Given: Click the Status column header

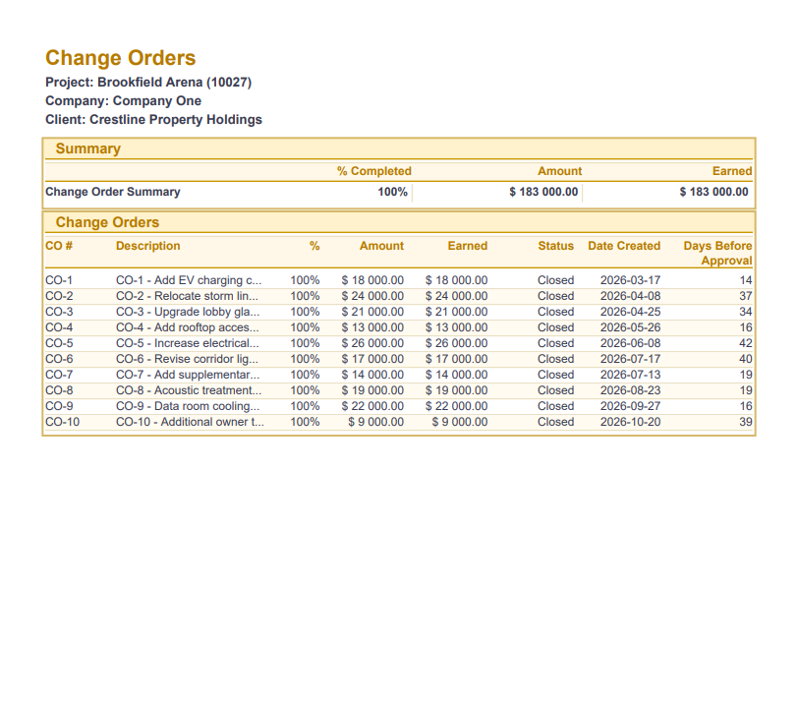Looking at the screenshot, I should point(555,246).
